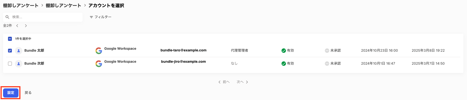Click 未承認 status icon for Bundle 太郎
Image resolution: width=467 pixels, height=100 pixels.
click(x=327, y=51)
